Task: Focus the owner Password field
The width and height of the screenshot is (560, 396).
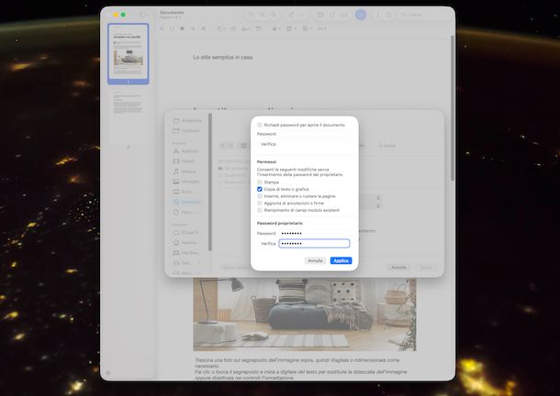Action: tap(314, 233)
